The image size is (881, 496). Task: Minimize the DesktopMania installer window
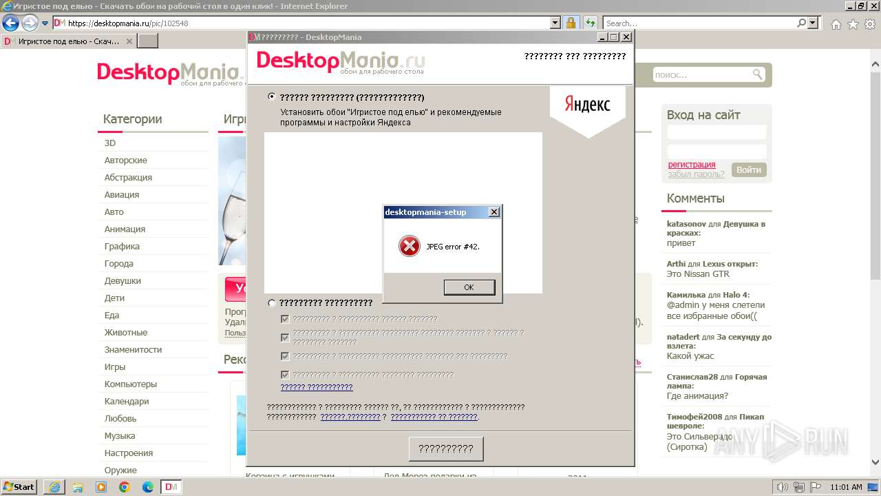[603, 37]
